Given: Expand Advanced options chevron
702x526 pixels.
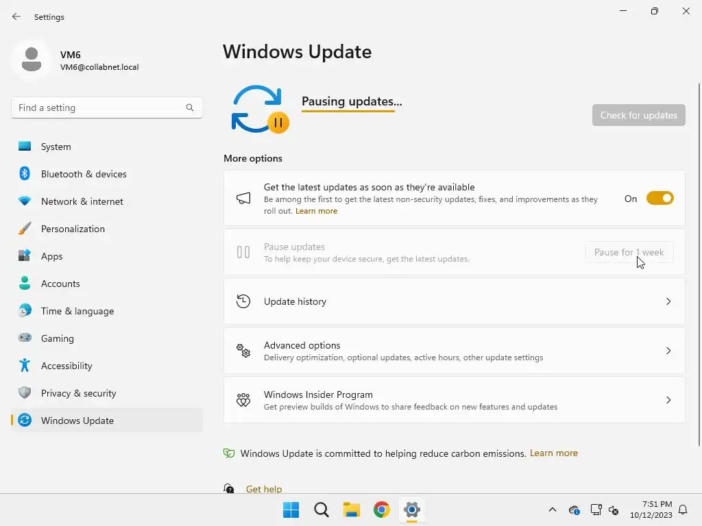Looking at the screenshot, I should [668, 350].
